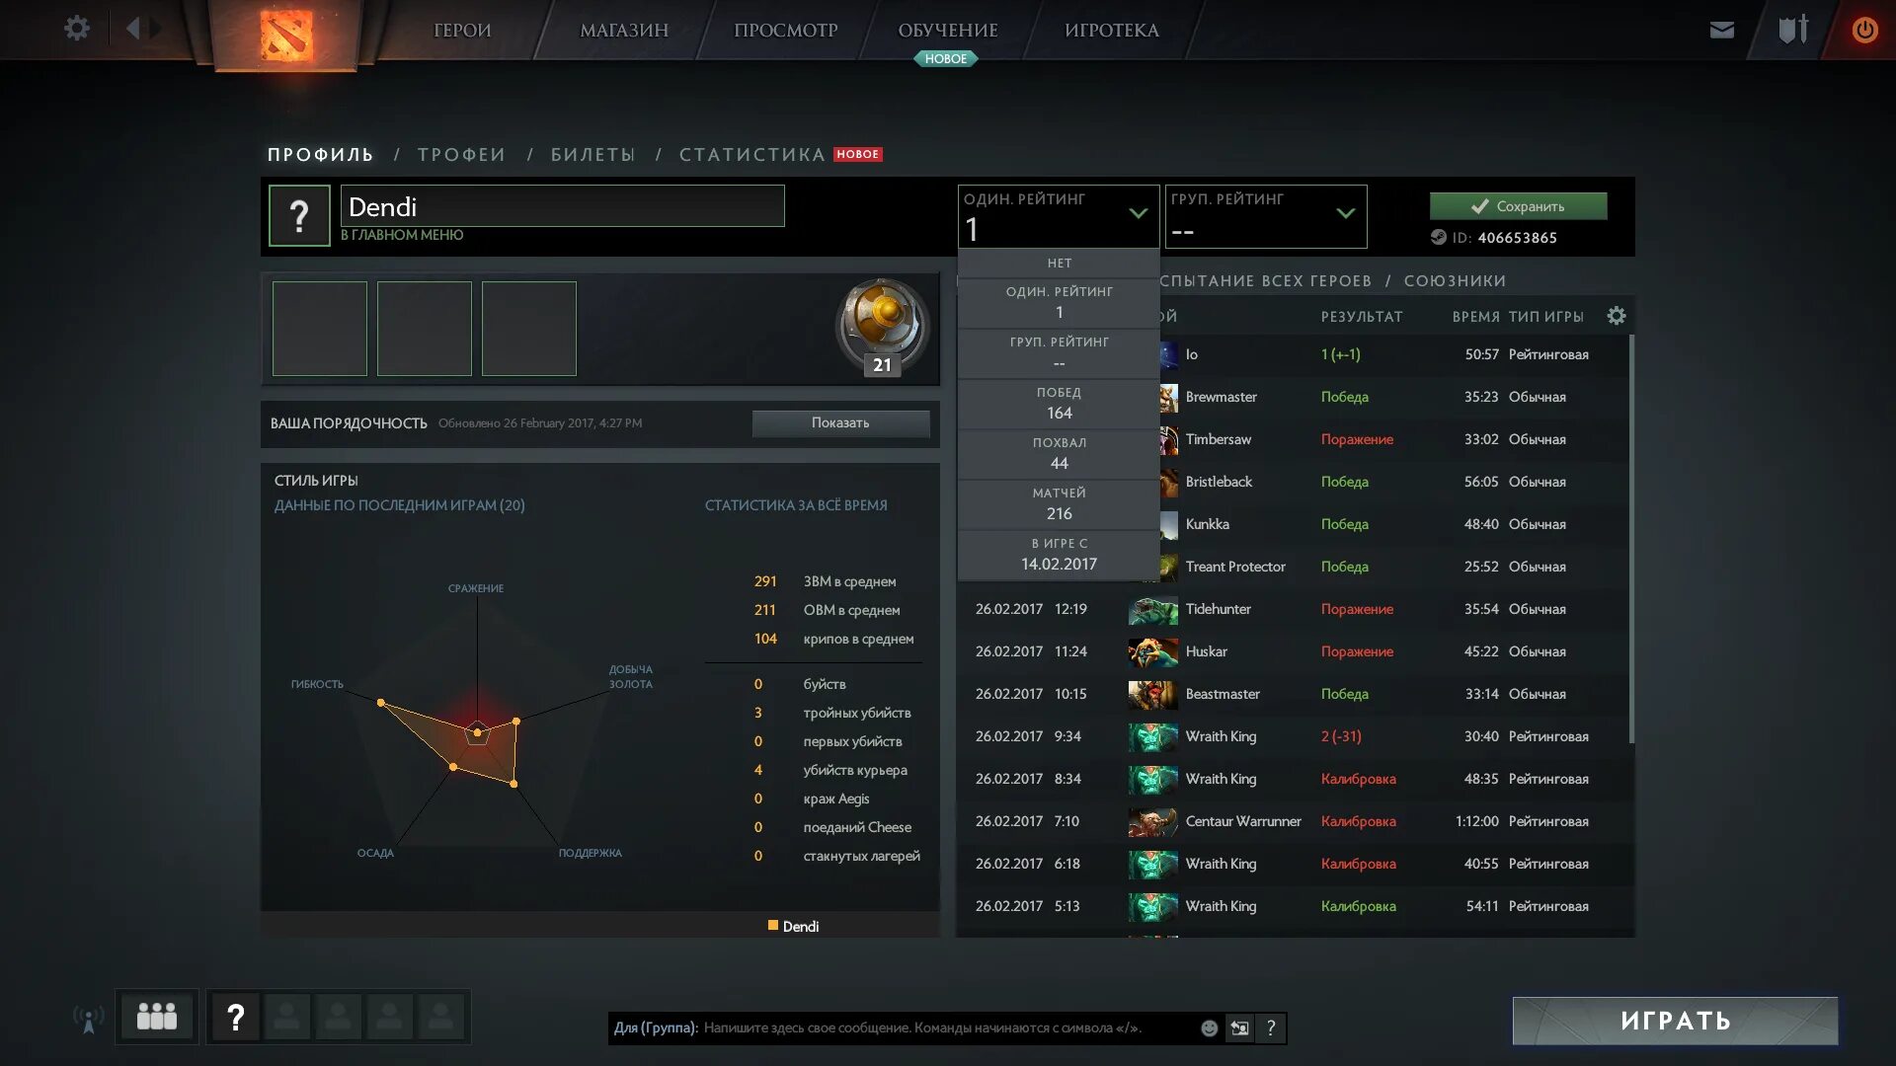Click the chat help question mark icon
The image size is (1896, 1066).
coord(1271,1028)
